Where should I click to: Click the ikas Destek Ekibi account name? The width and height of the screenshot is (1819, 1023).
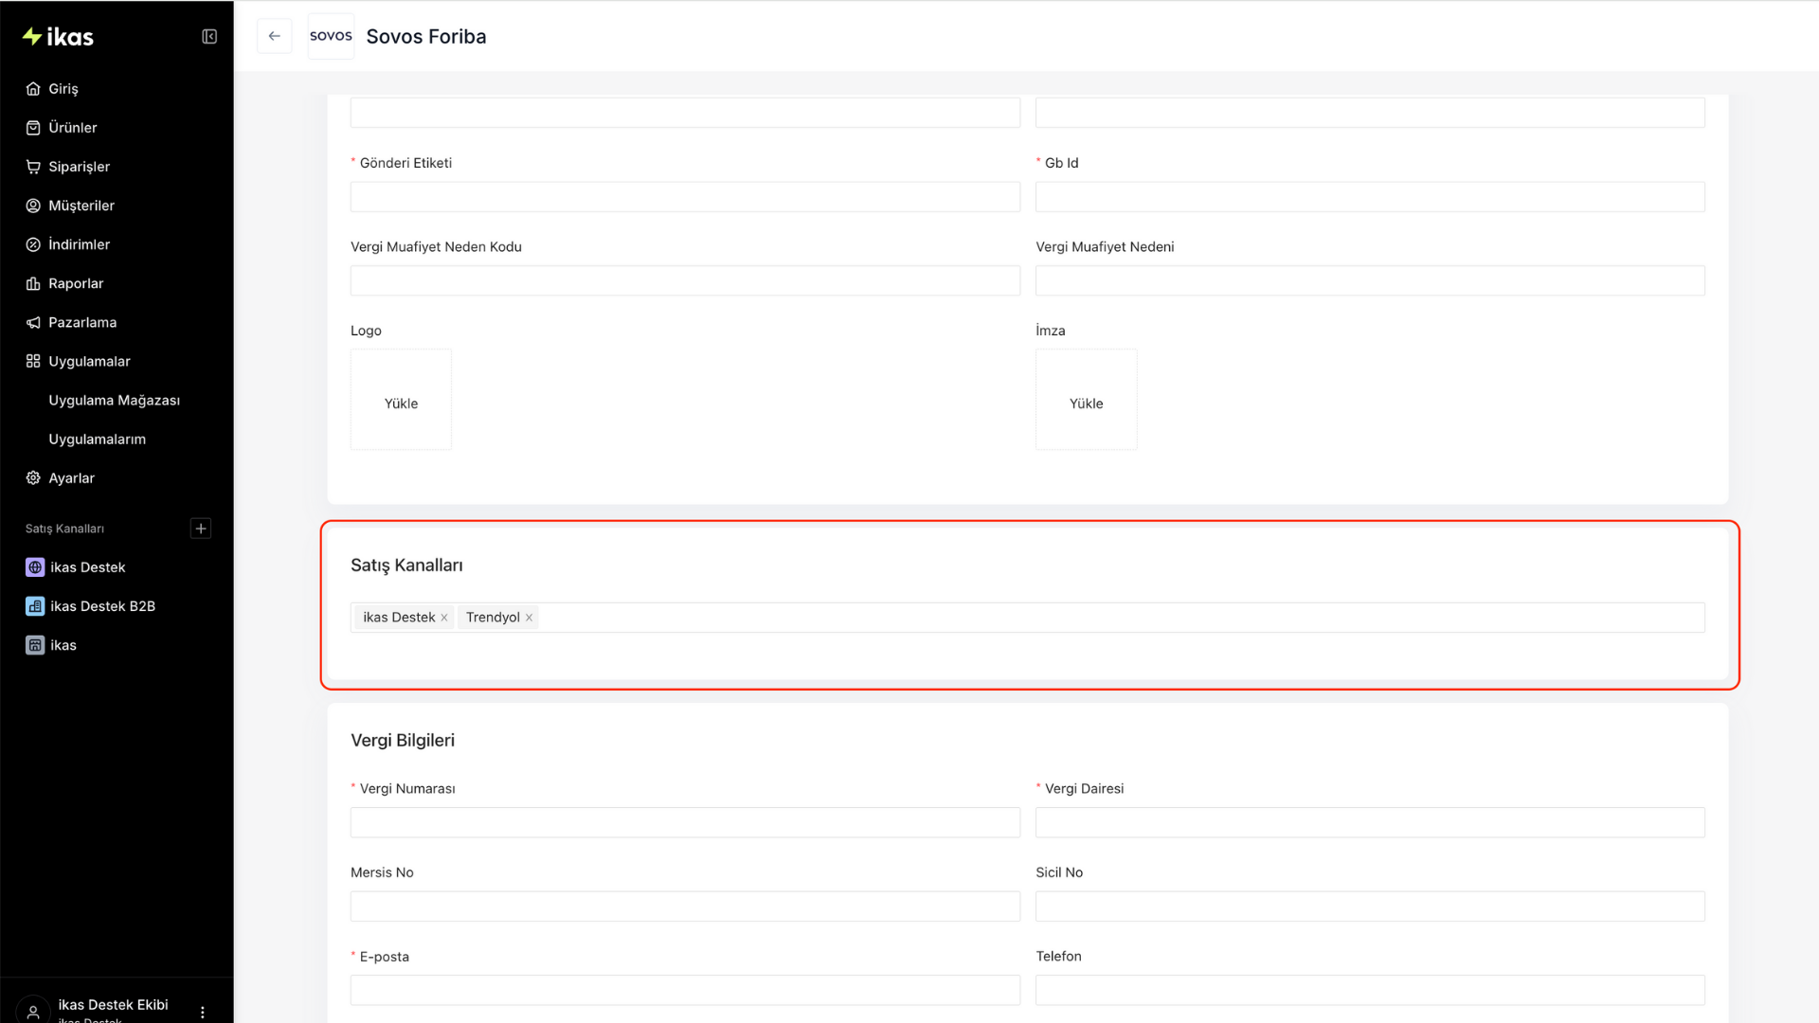[113, 1005]
